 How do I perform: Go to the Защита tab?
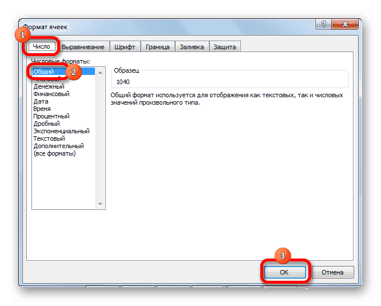click(x=225, y=47)
